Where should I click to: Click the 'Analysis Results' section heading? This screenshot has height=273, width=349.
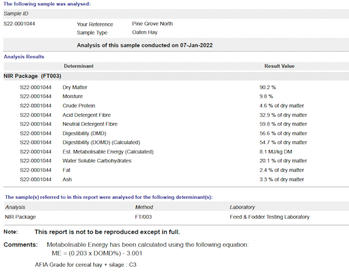point(24,57)
